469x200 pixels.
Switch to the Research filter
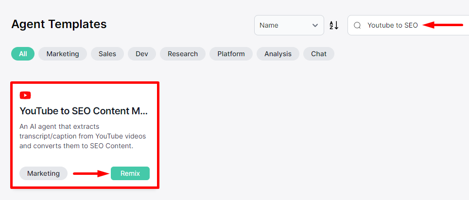(x=183, y=54)
